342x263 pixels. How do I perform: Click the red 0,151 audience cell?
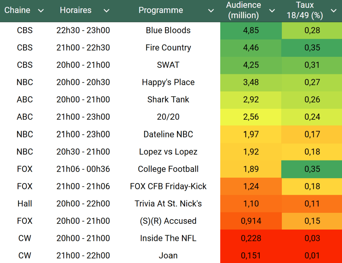click(251, 255)
